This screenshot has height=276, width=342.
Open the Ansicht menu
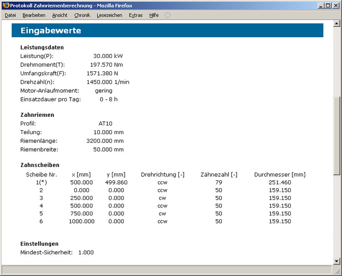pos(59,15)
